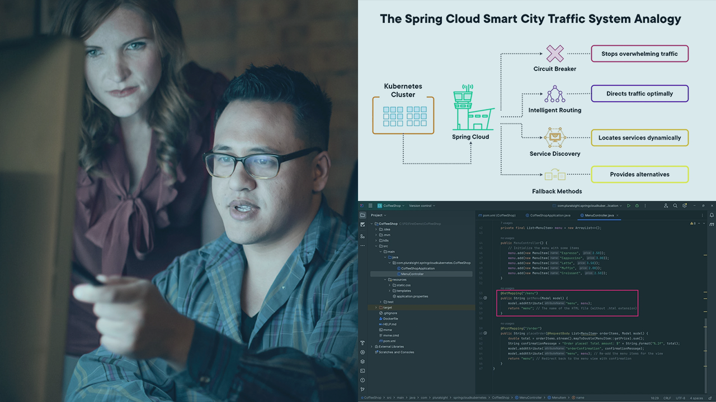Screen dimensions: 716x402
Task: Open the Maven tool window on right edge
Action: pos(712,224)
